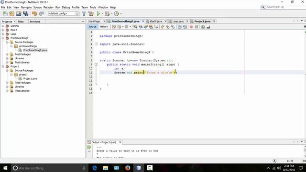Click the Find Previous Occurrence icon
The height and width of the screenshot is (172, 306).
[140, 27]
